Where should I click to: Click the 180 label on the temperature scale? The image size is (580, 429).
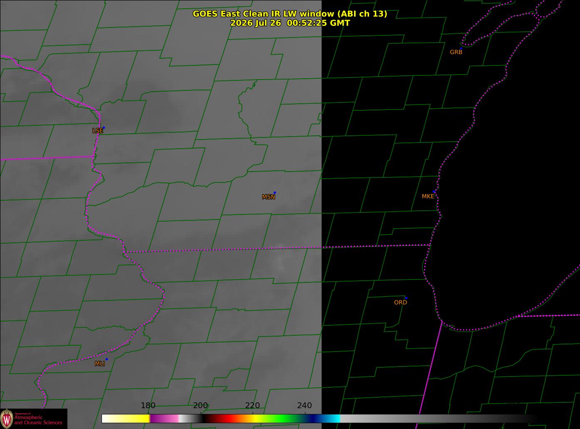pyautogui.click(x=148, y=406)
